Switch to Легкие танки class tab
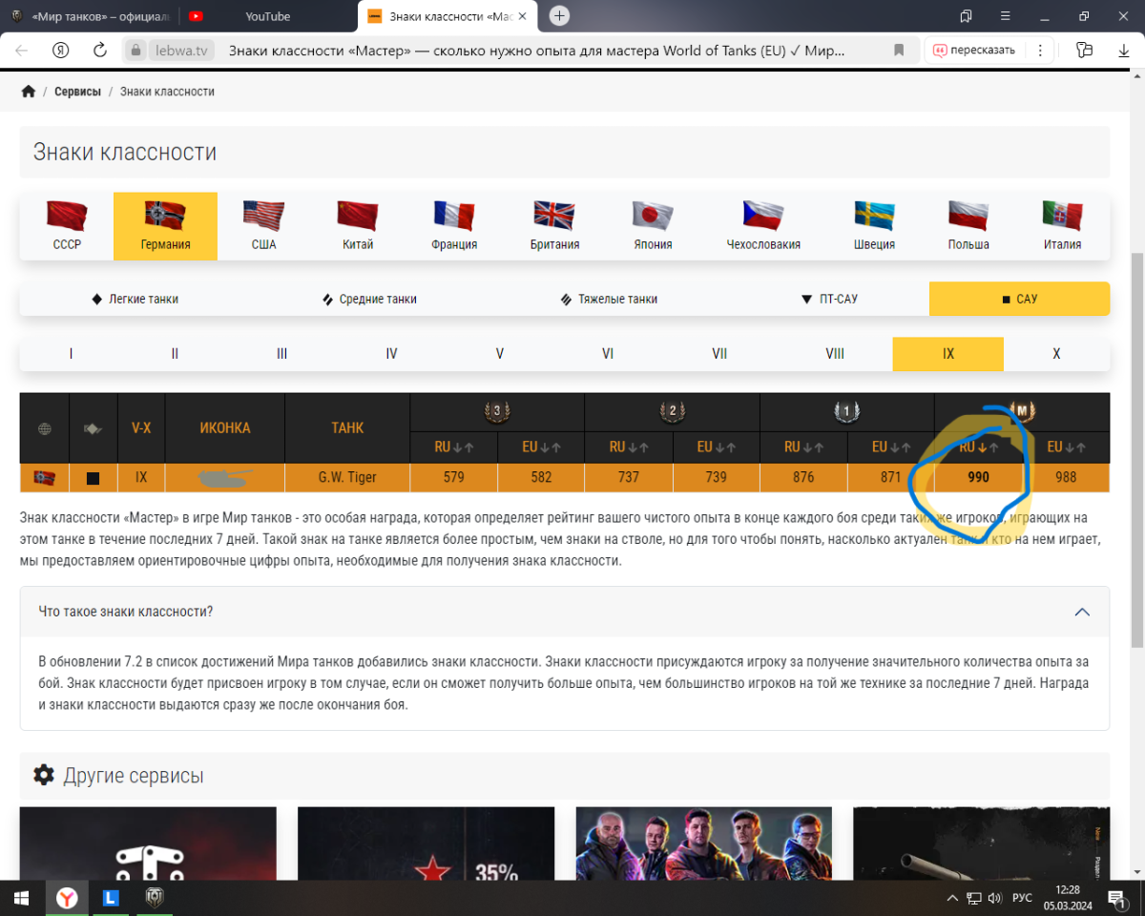1145x916 pixels. point(134,299)
